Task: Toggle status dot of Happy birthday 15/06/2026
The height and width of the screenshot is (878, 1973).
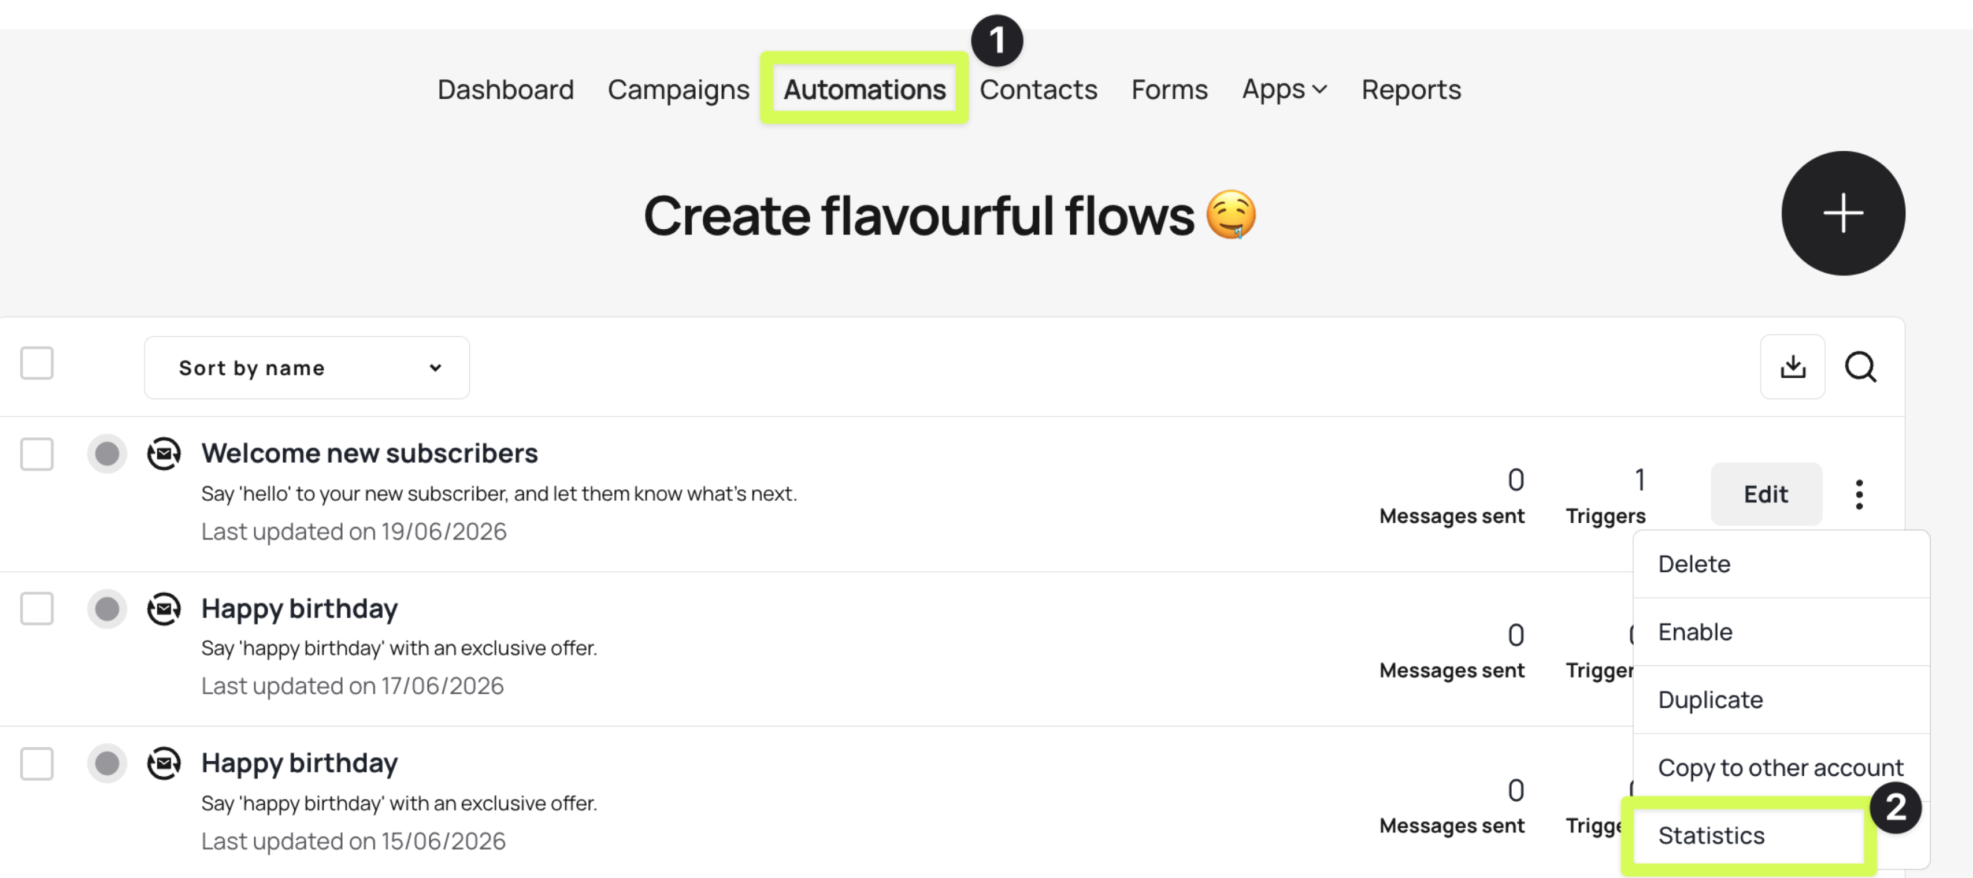Action: tap(107, 763)
